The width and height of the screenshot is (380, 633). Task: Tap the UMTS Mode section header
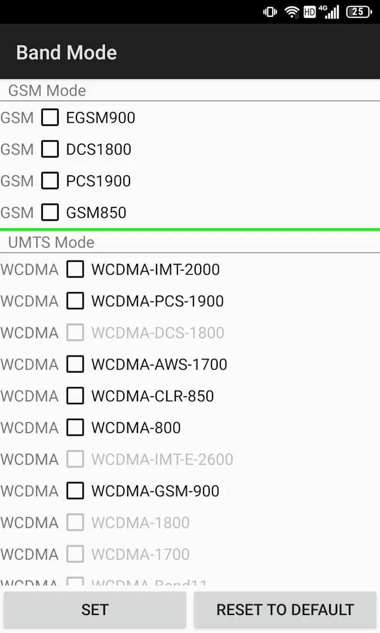click(x=51, y=242)
